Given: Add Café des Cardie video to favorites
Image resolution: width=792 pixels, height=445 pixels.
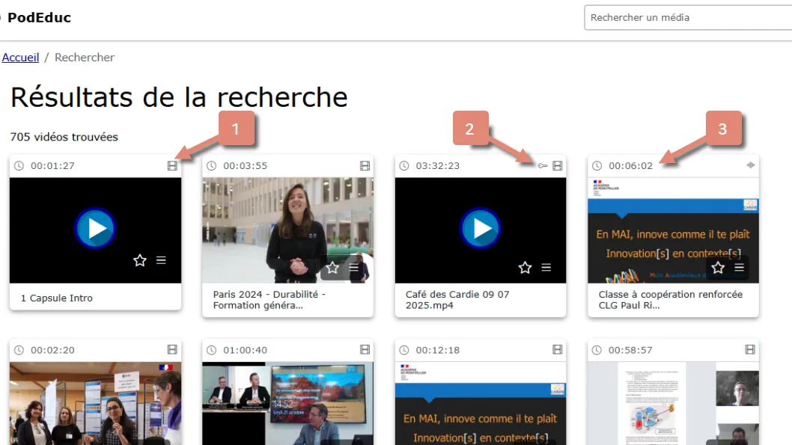Looking at the screenshot, I should pos(525,268).
